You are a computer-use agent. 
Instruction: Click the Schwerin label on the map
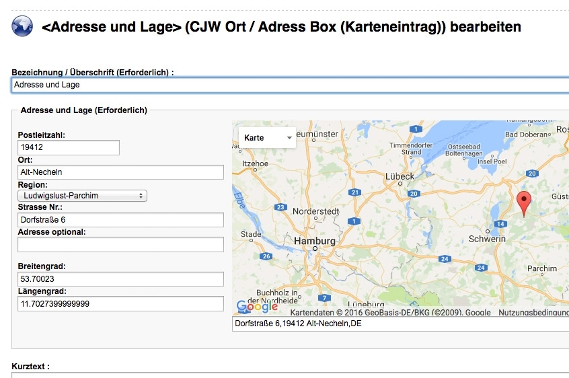(x=487, y=239)
